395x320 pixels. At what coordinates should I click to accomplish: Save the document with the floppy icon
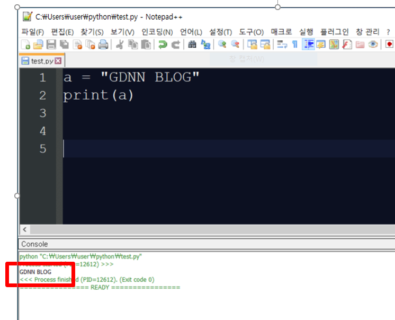pyautogui.click(x=51, y=45)
